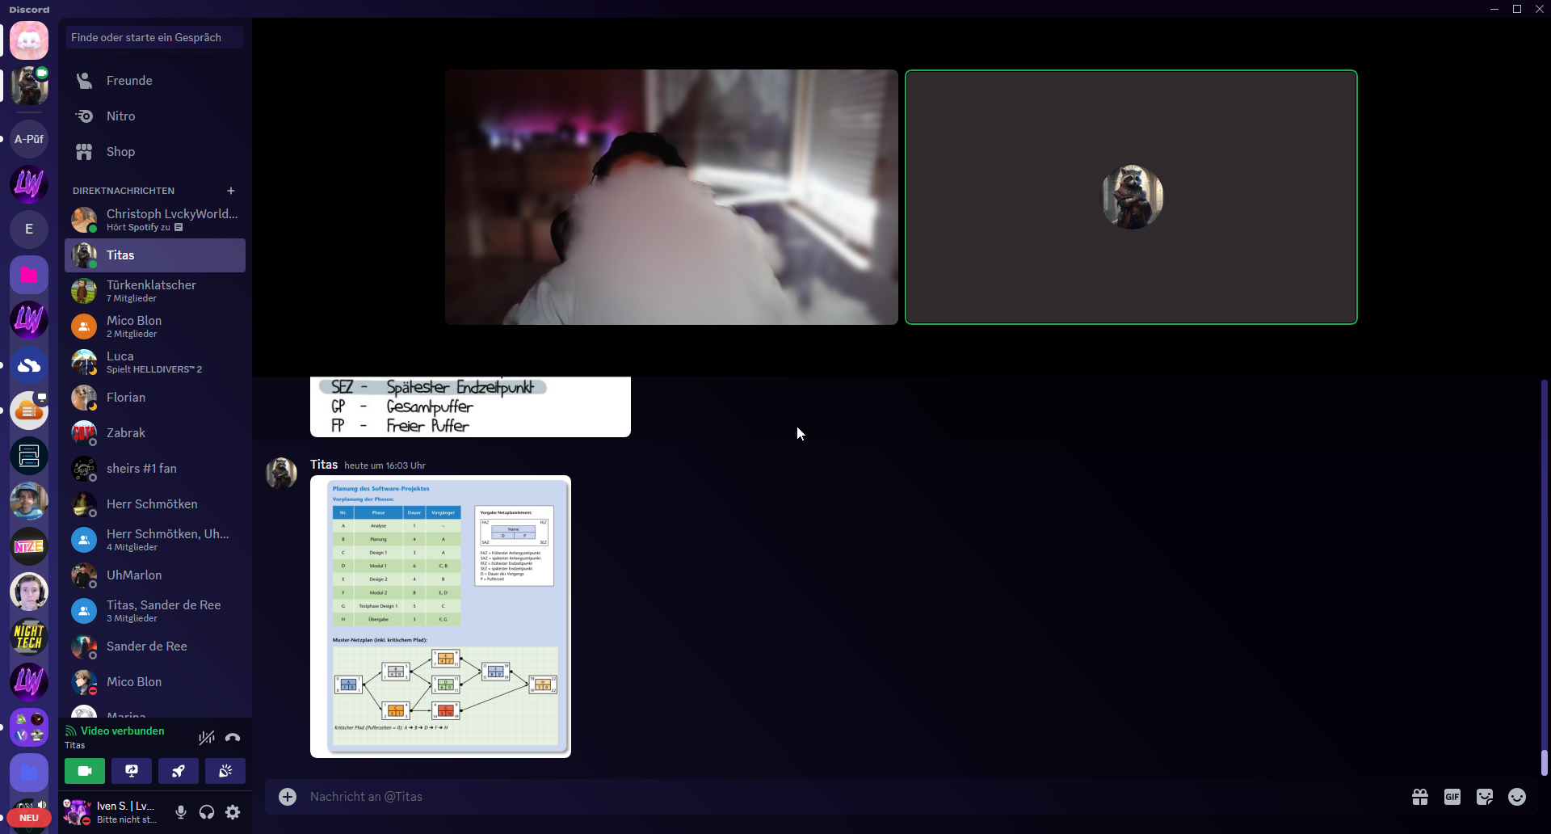Open the Nitro tab
Image resolution: width=1551 pixels, height=834 pixels.
[120, 116]
